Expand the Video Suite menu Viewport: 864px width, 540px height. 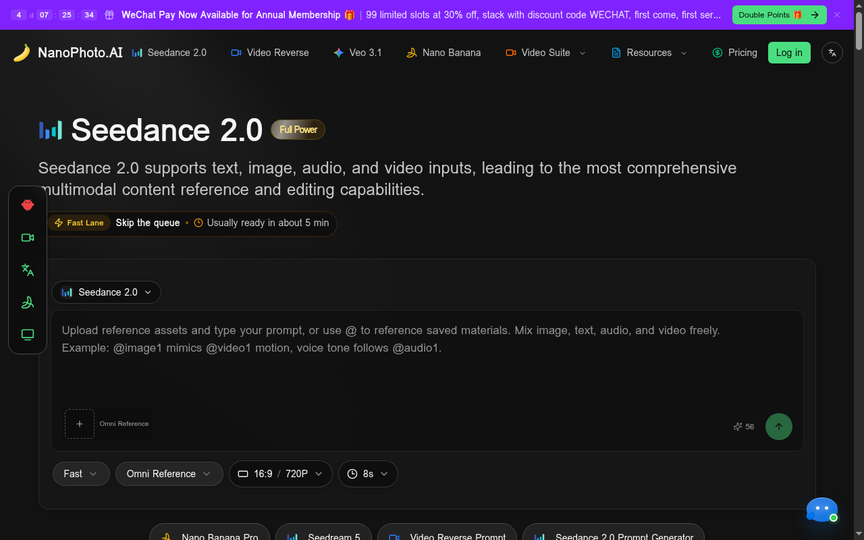click(546, 53)
